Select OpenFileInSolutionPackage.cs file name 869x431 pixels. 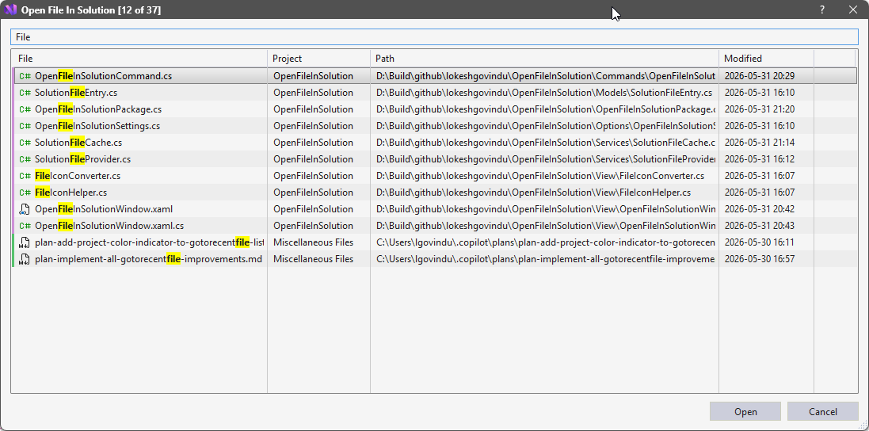(x=98, y=109)
